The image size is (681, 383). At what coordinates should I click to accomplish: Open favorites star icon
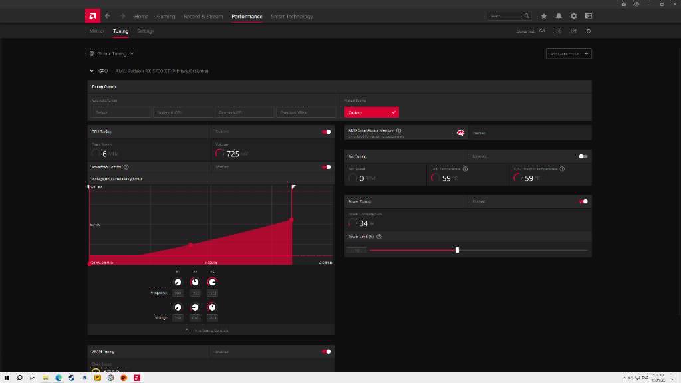click(544, 16)
